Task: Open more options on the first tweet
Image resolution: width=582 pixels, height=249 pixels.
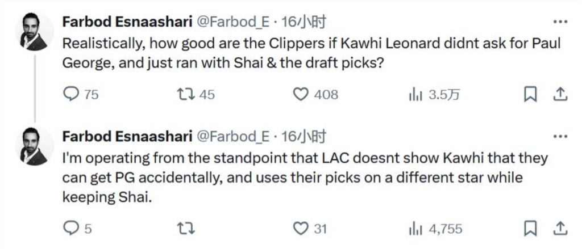Action: 560,22
